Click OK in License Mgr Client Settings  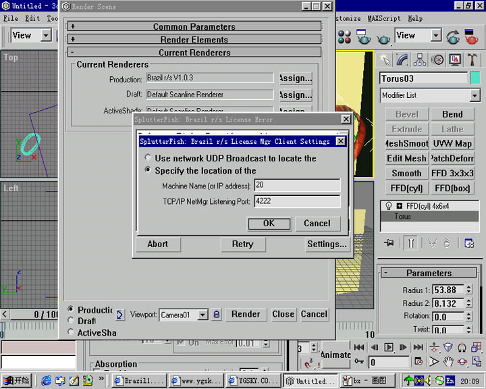pos(269,224)
